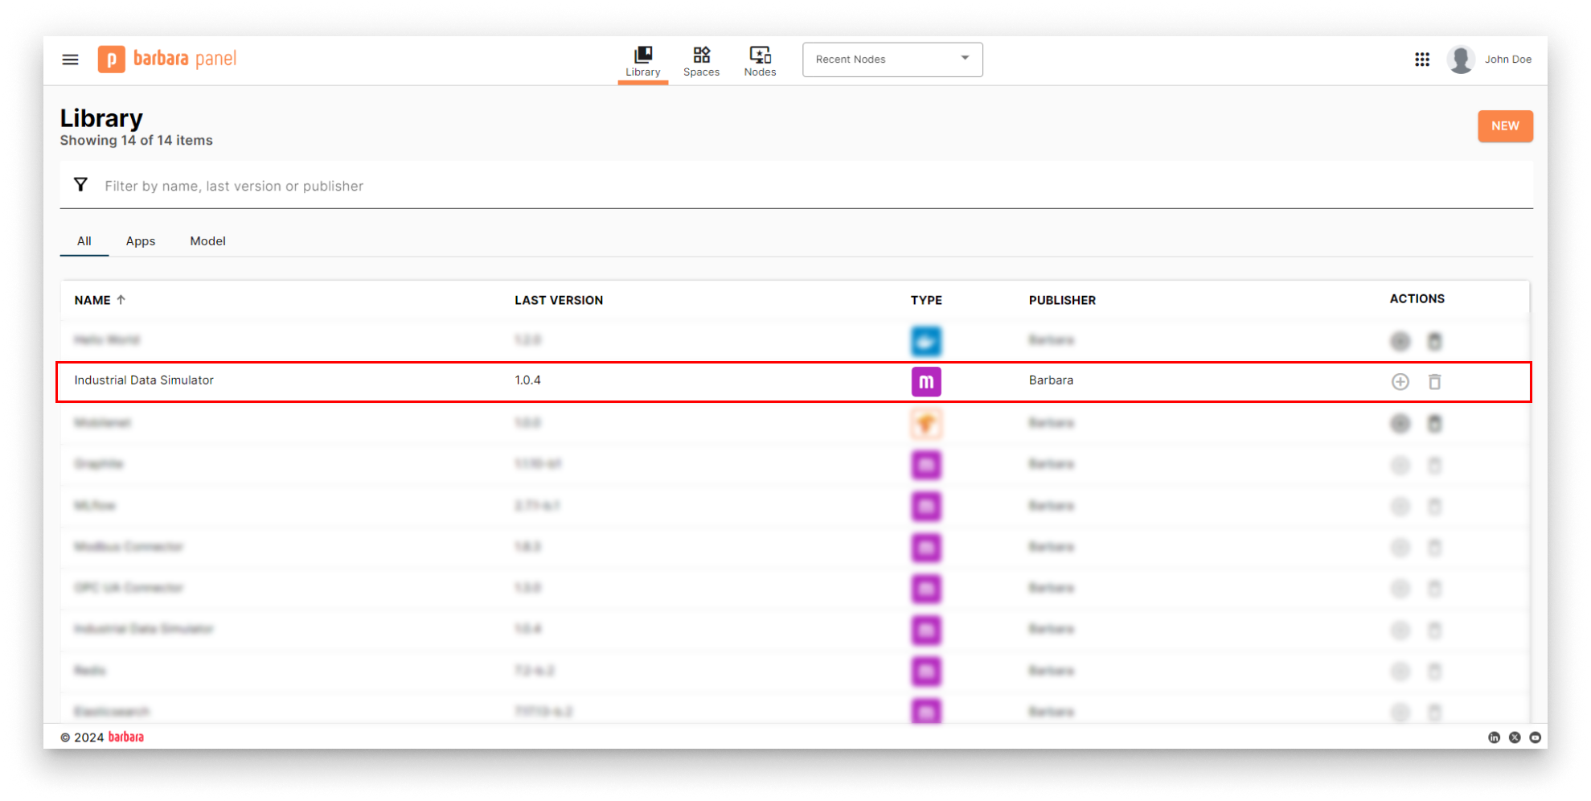This screenshot has height=801, width=1591.
Task: Switch to the Apps tab
Action: 140,241
